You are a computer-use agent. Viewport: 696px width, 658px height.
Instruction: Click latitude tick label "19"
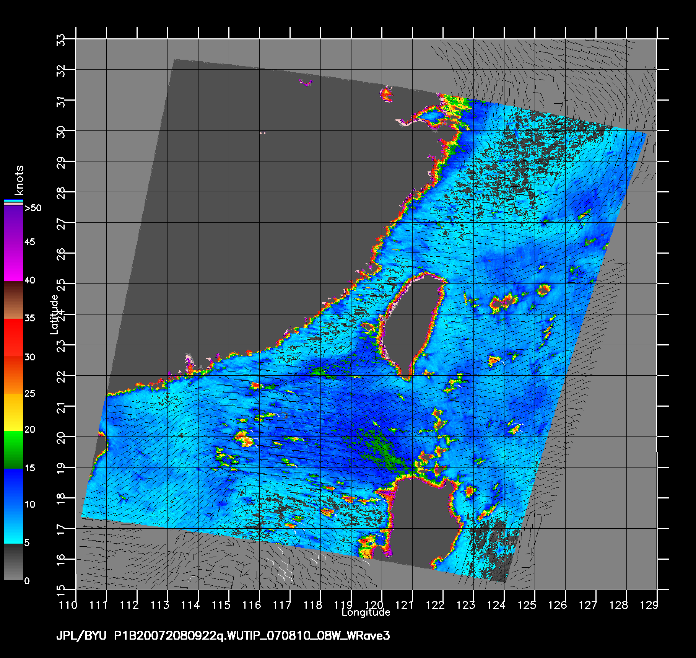point(61,468)
